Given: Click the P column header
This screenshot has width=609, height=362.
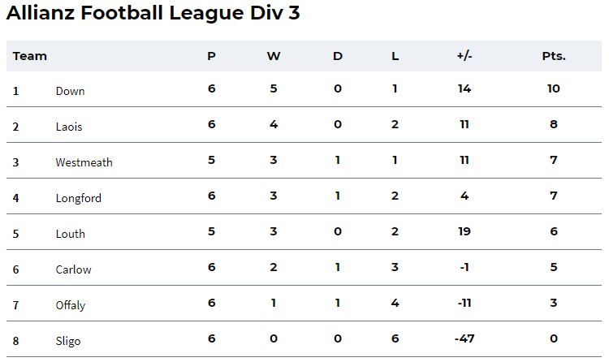Looking at the screenshot, I should pos(211,56).
